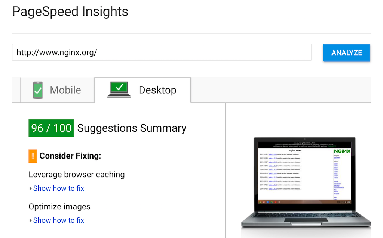Open "Show how to fix" for Optimize images
The width and height of the screenshot is (383, 238).
pos(59,220)
